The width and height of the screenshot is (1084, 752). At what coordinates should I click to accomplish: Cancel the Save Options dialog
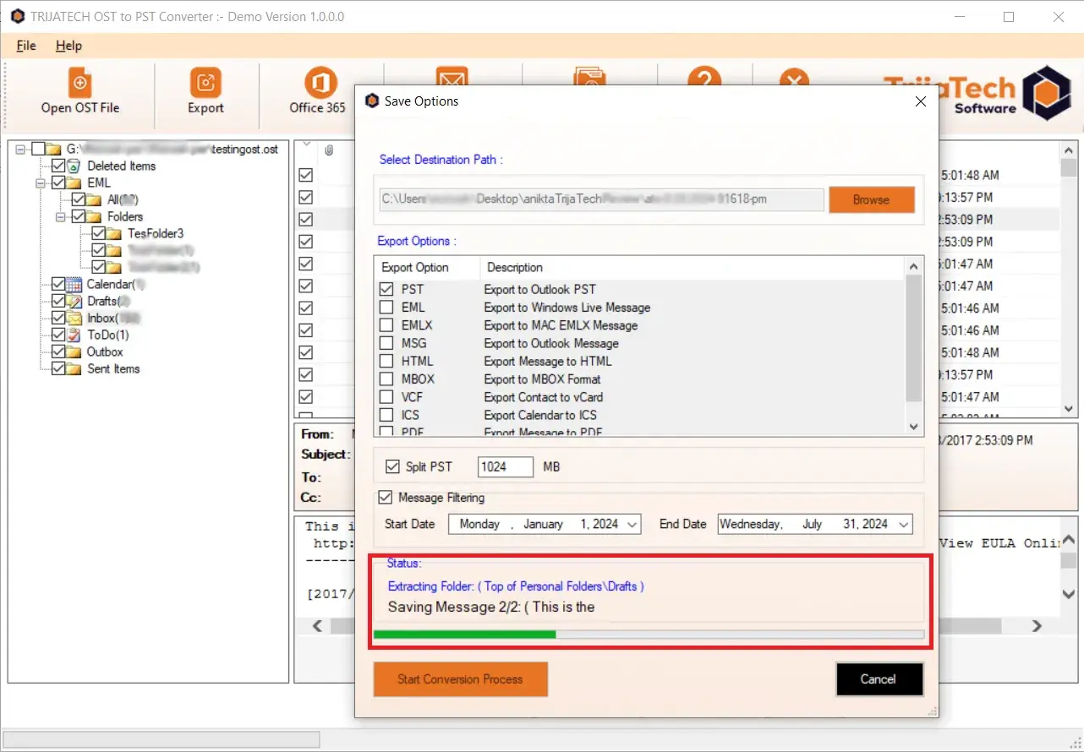click(x=879, y=679)
